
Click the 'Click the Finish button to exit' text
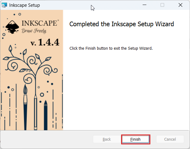(x=111, y=48)
